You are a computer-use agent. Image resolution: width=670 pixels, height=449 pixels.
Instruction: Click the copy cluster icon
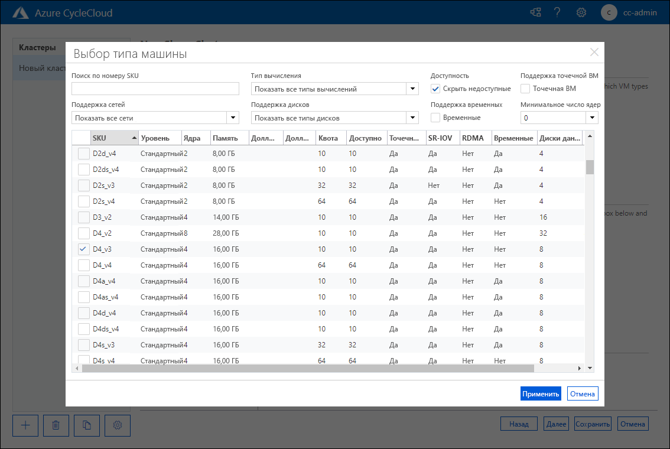tap(87, 425)
